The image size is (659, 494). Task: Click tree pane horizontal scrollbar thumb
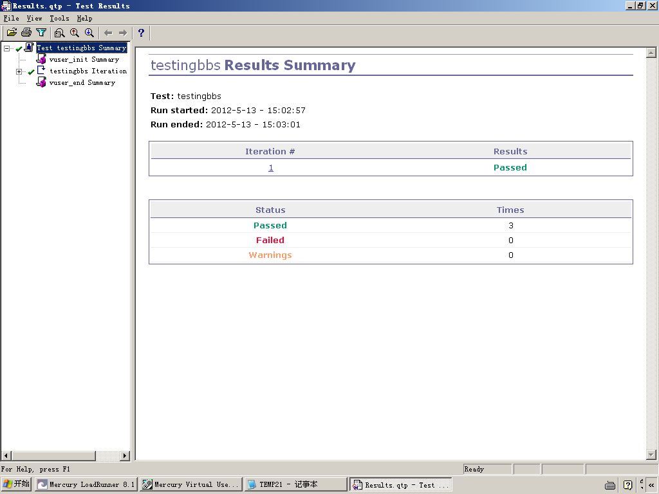(x=54, y=455)
